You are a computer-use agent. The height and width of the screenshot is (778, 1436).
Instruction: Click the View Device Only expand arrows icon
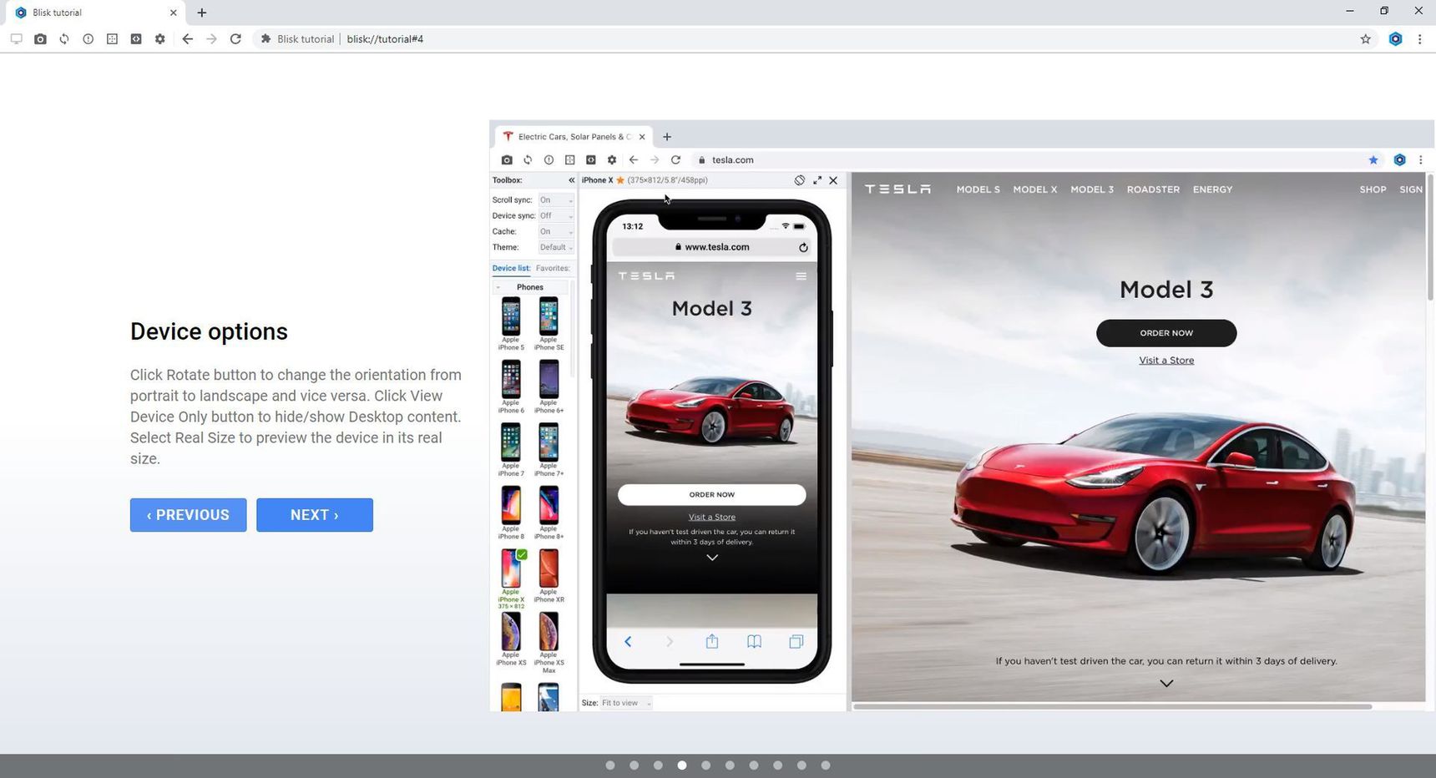pos(817,180)
